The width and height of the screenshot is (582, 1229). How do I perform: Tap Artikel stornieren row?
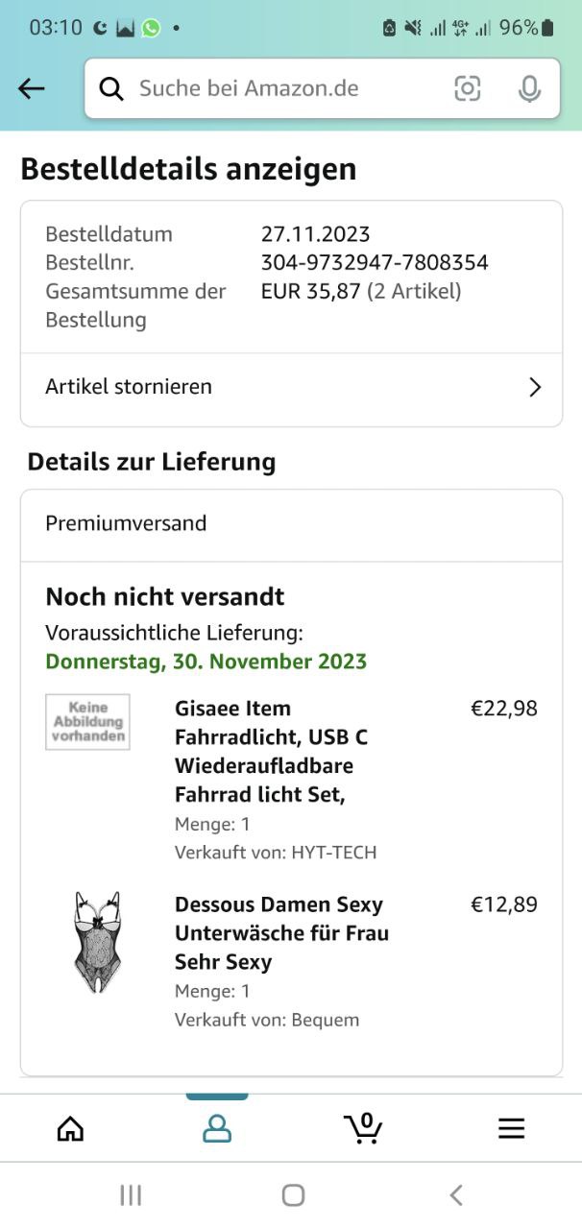click(x=288, y=387)
